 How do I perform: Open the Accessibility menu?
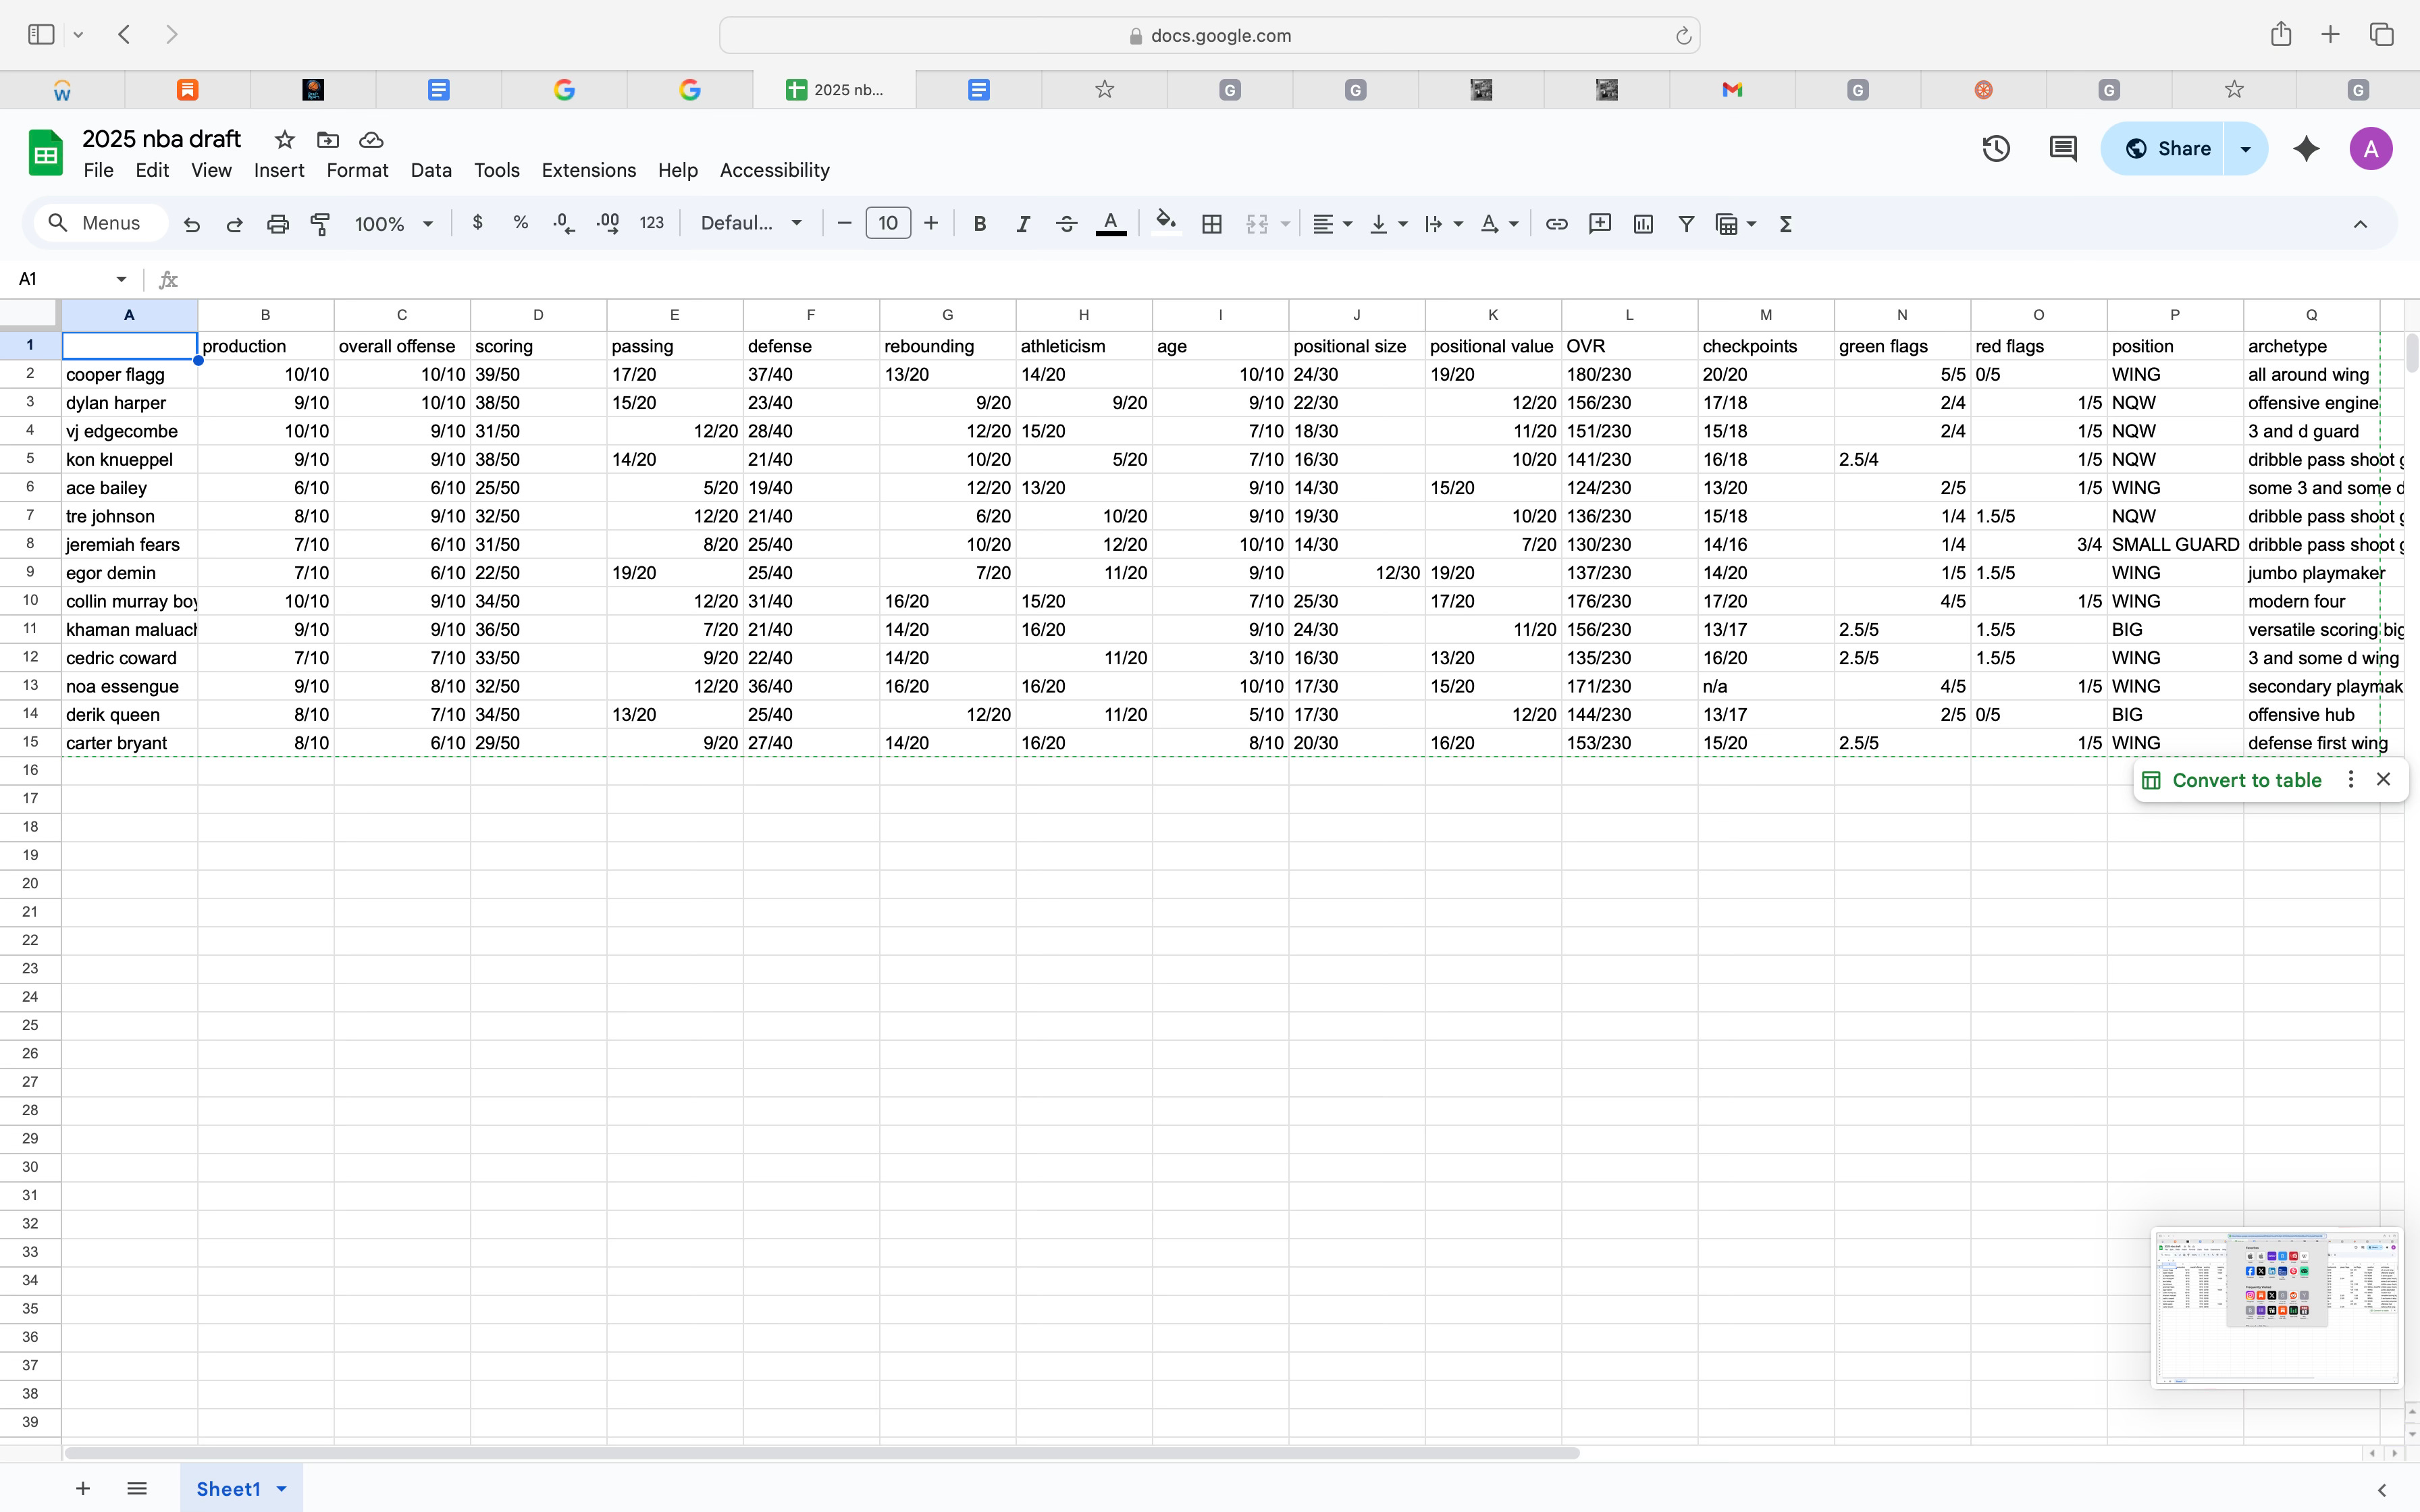pos(775,170)
